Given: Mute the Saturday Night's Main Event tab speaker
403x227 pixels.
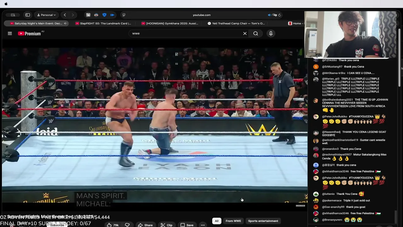Looking at the screenshot, I should (65, 23).
